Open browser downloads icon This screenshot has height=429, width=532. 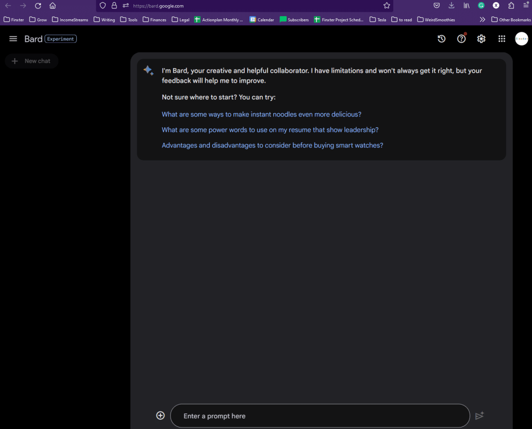[451, 5]
